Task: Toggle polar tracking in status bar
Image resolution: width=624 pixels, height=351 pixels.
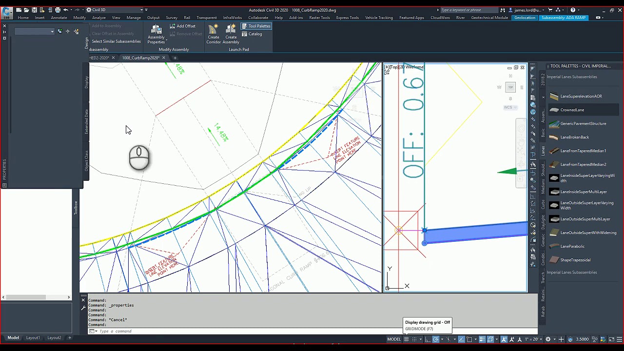Action: tap(436, 339)
